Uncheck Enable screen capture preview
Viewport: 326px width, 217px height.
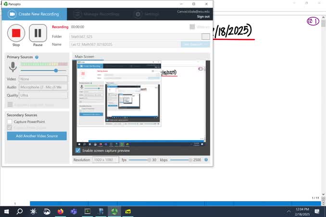click(78, 150)
